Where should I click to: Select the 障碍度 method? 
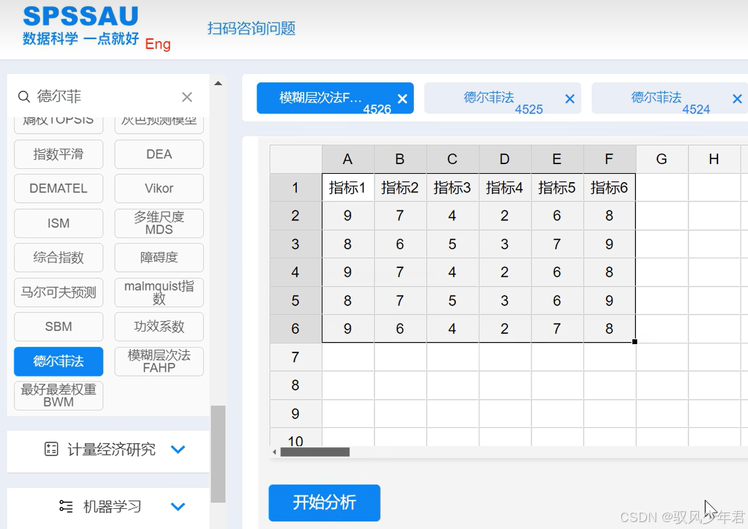click(159, 258)
